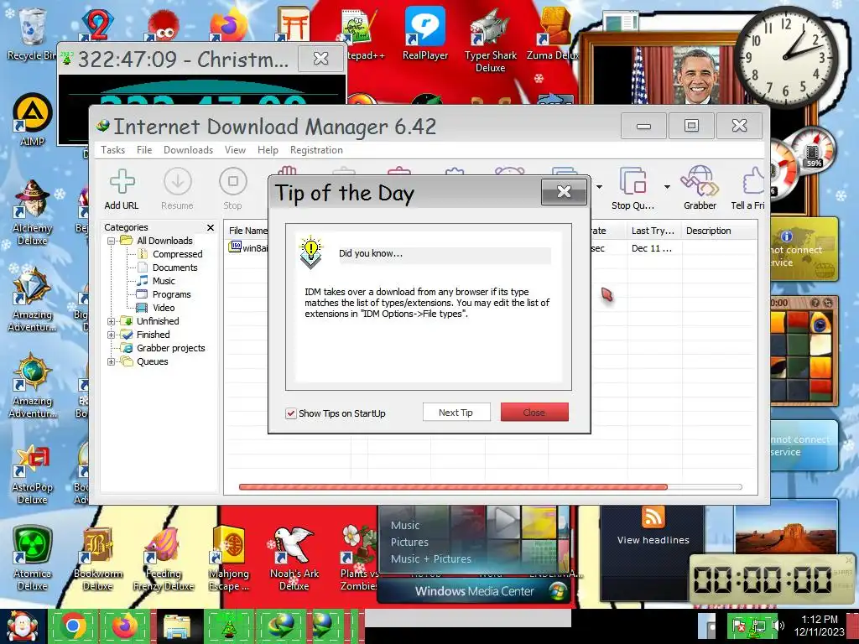Viewport: 859px width, 644px height.
Task: Open the Mahjong Escape shortcut
Action: point(229,558)
